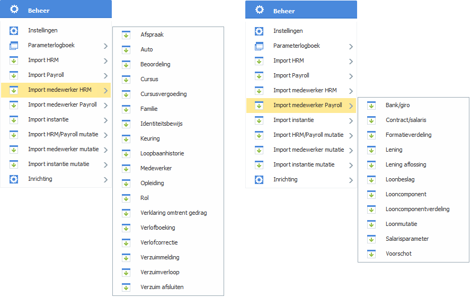471x297 pixels.
Task: Click the Voorschot import icon
Action: (371, 254)
